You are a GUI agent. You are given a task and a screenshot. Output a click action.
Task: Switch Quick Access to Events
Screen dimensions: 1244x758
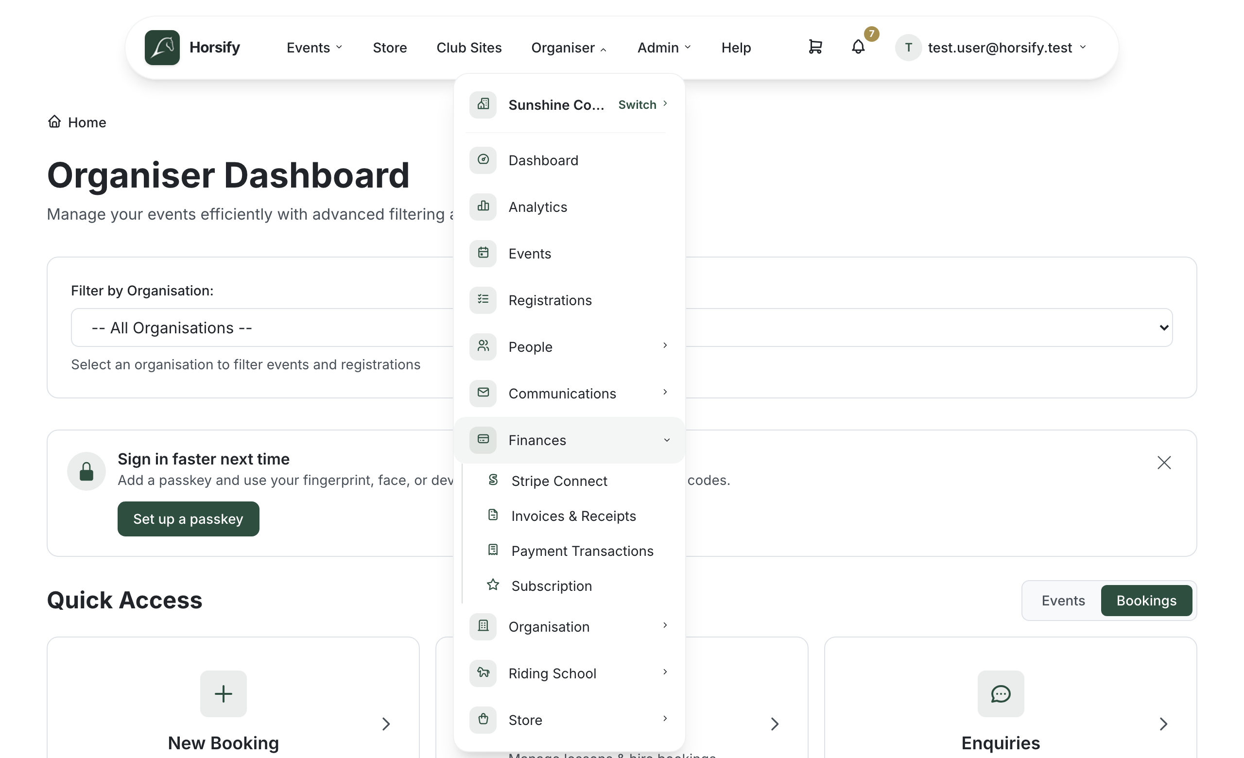point(1063,601)
